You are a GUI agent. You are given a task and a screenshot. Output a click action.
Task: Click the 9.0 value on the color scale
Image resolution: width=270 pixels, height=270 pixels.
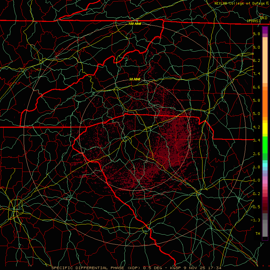(256, 47)
